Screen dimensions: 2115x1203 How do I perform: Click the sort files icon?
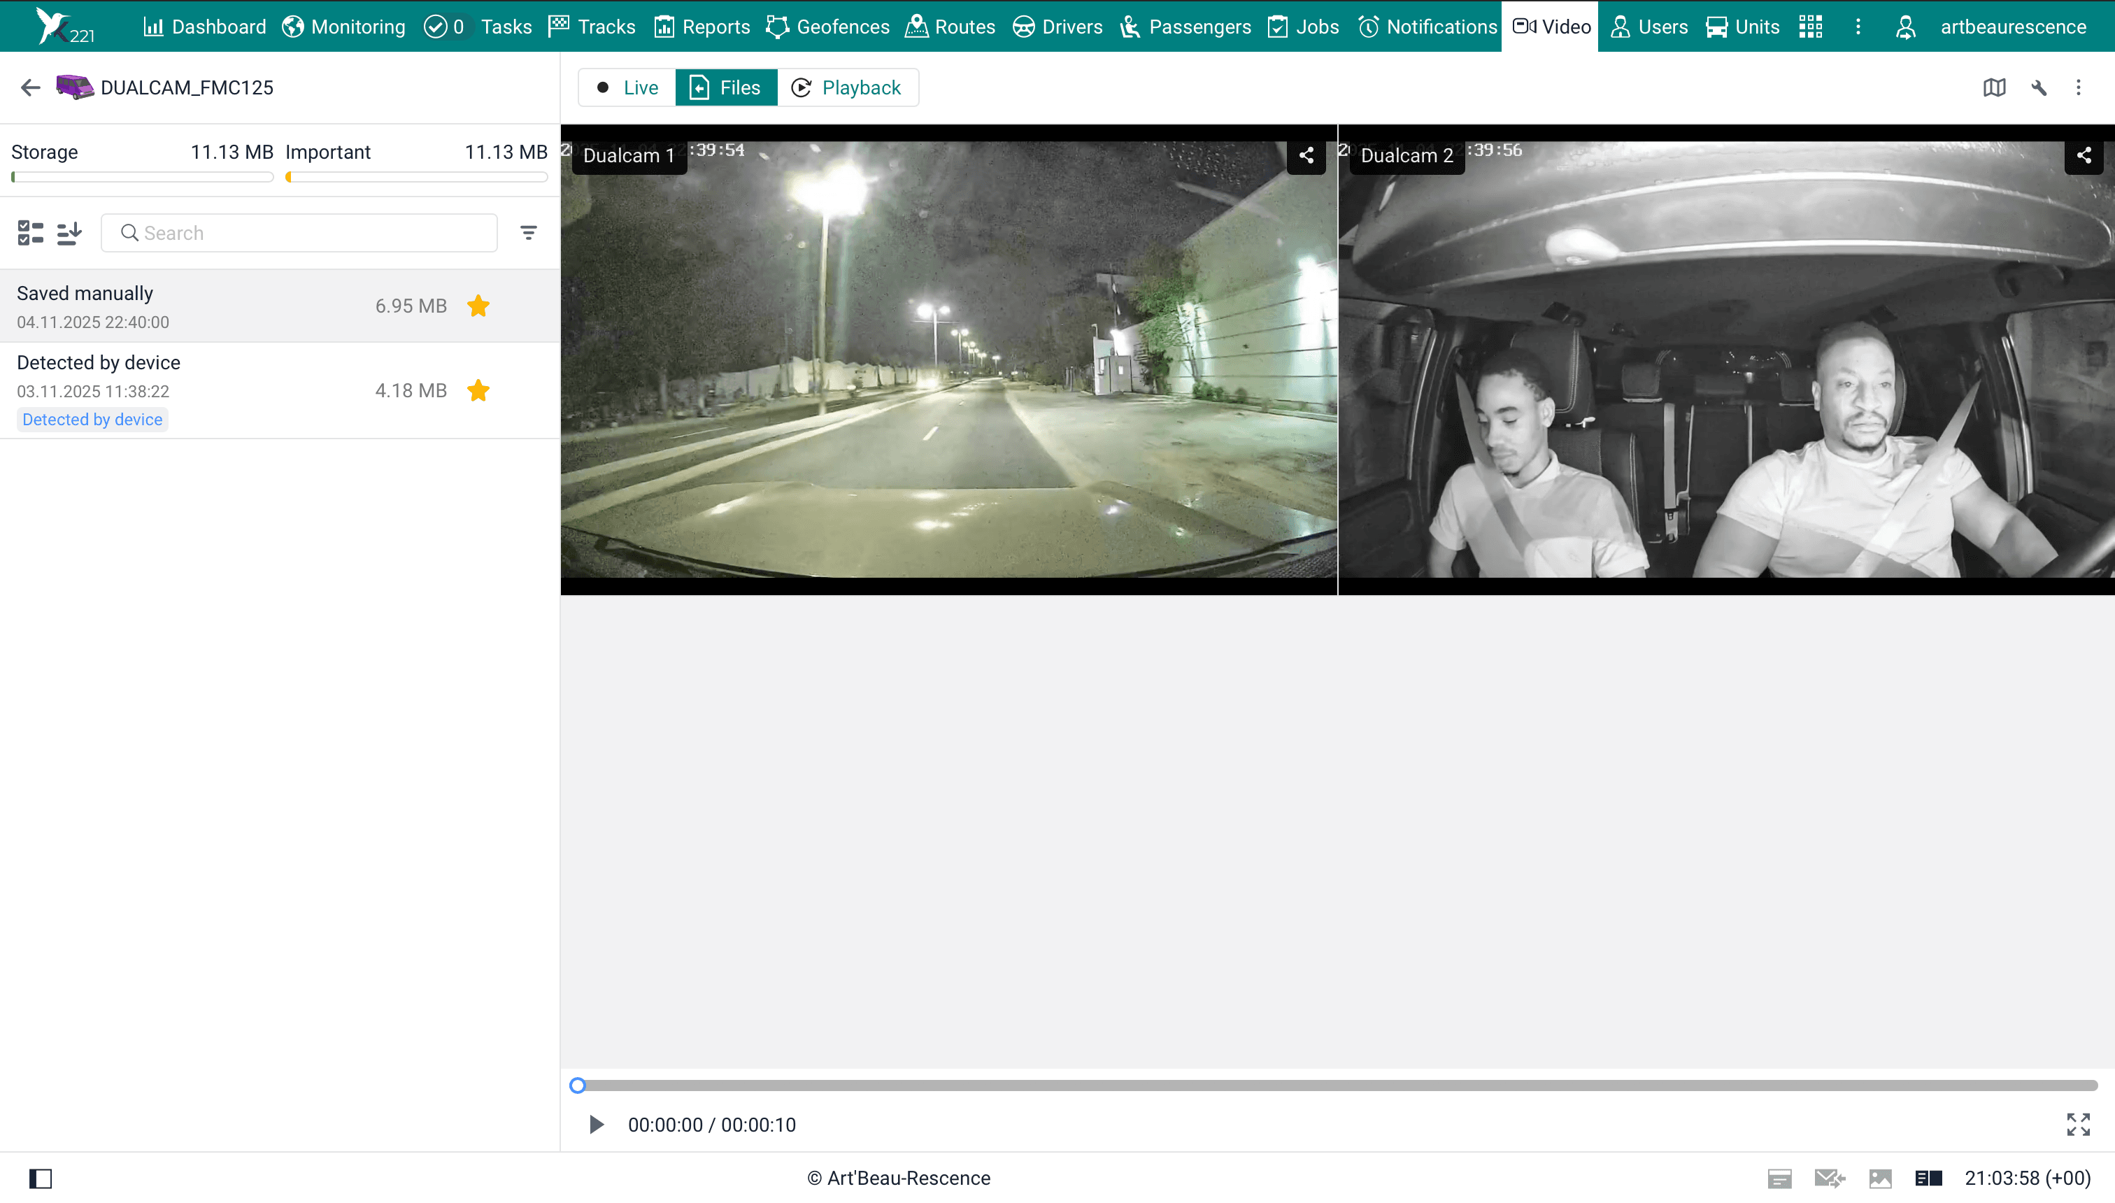[69, 233]
